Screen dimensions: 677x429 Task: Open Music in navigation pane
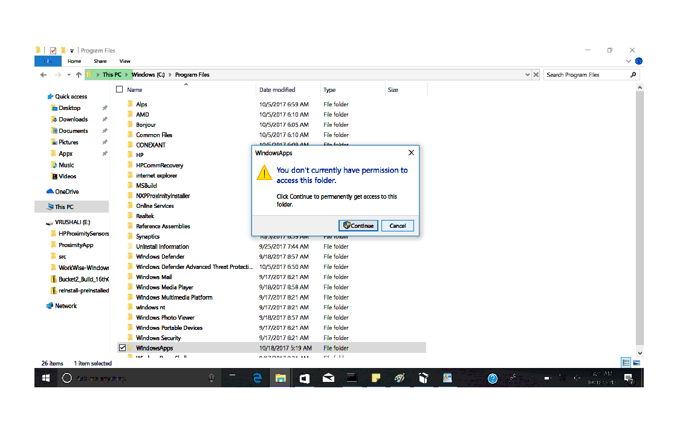[66, 166]
